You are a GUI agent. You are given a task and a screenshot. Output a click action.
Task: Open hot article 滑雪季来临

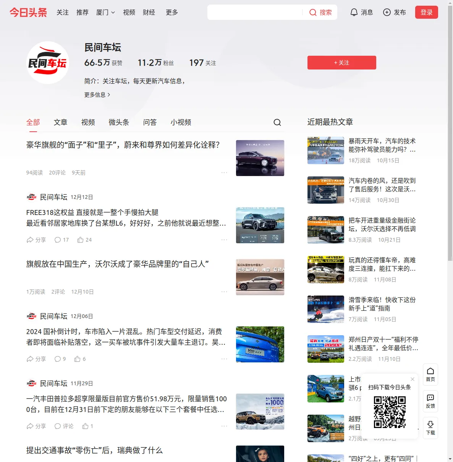382,304
